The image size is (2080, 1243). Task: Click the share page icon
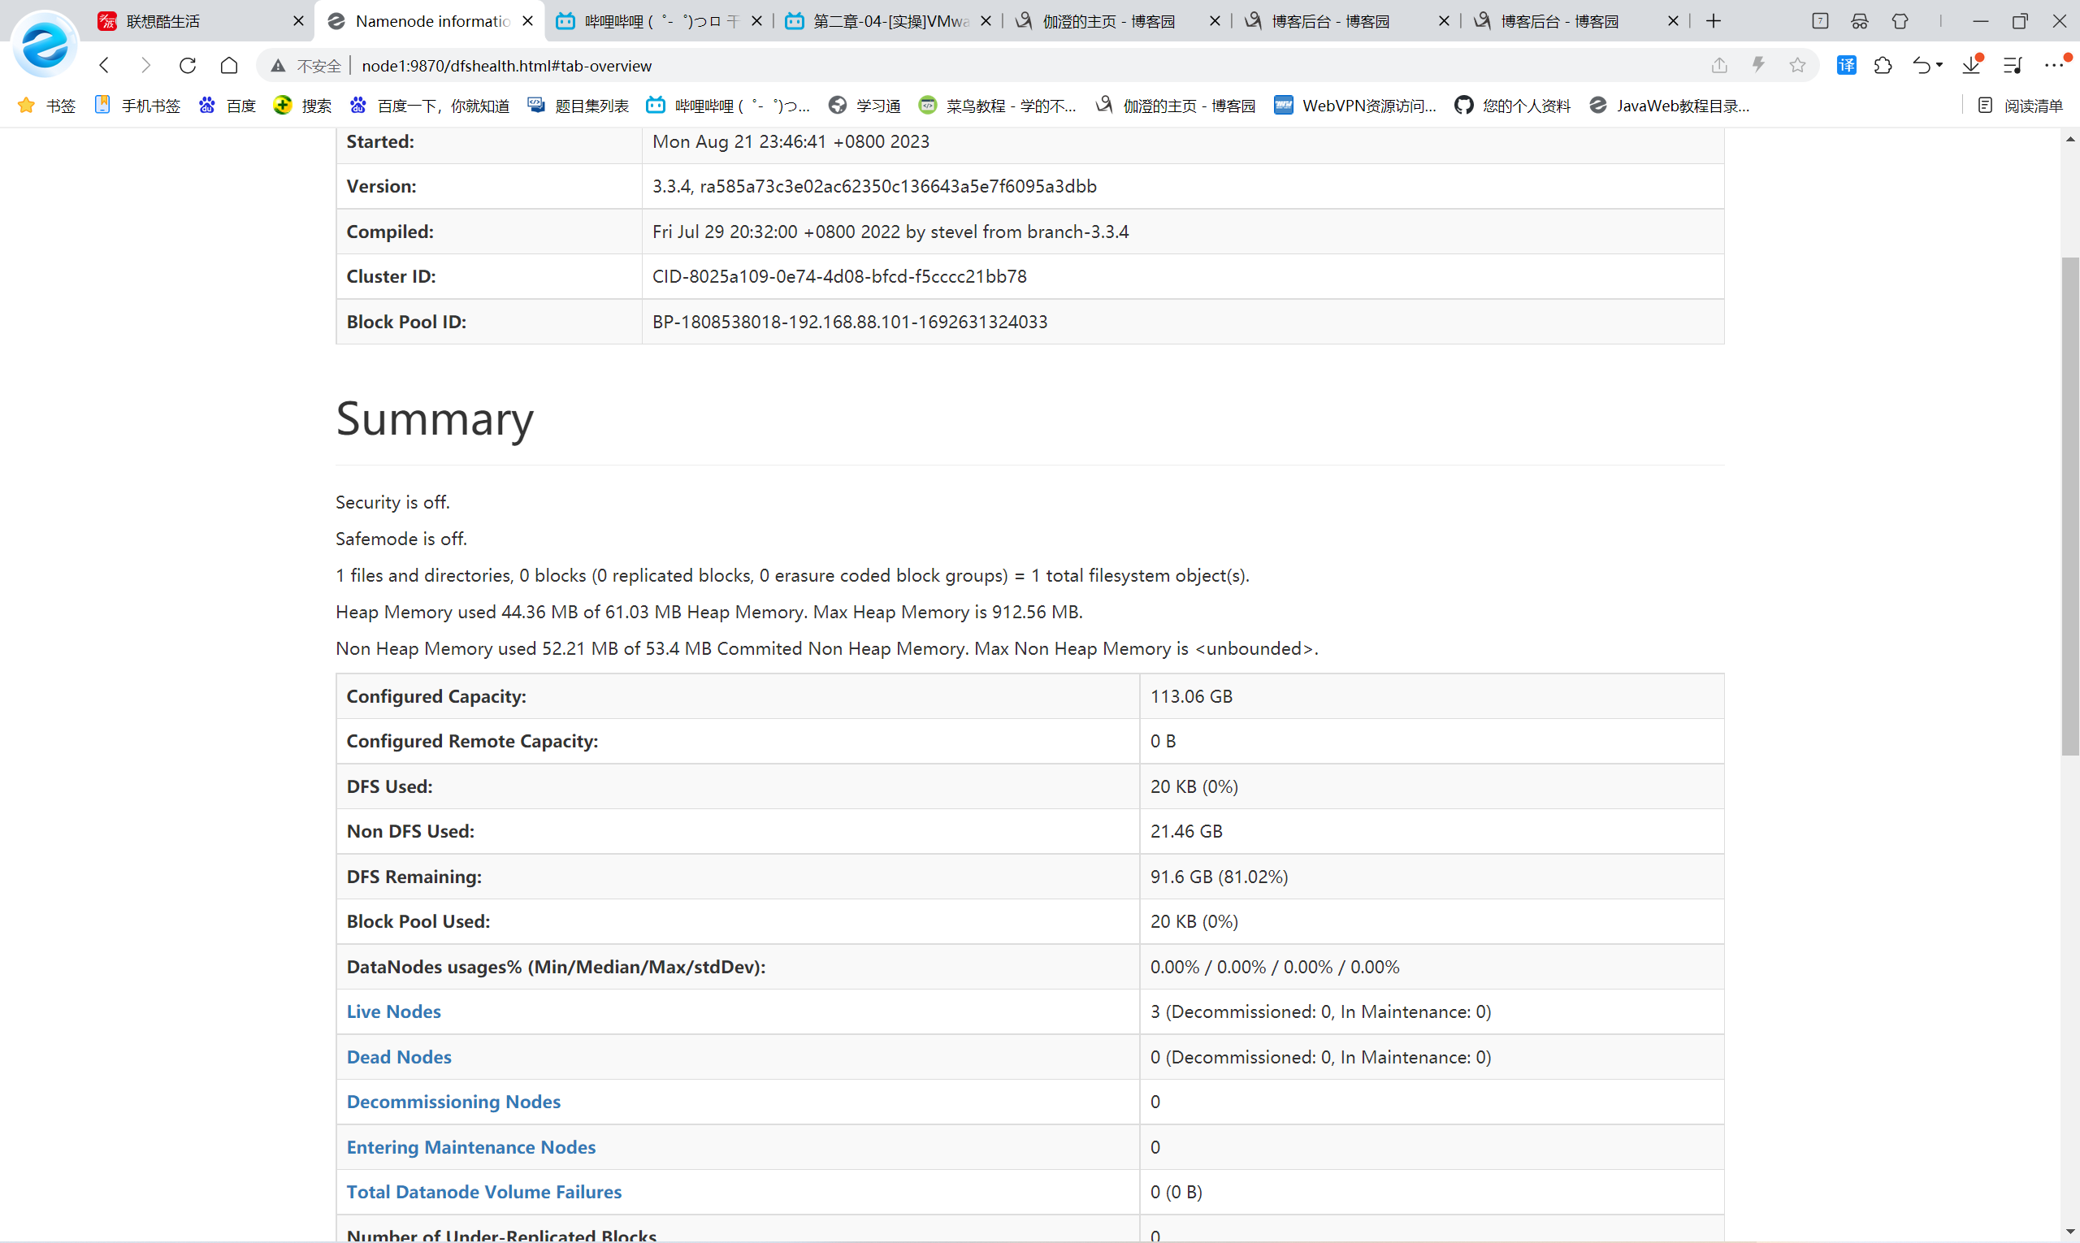click(1719, 65)
